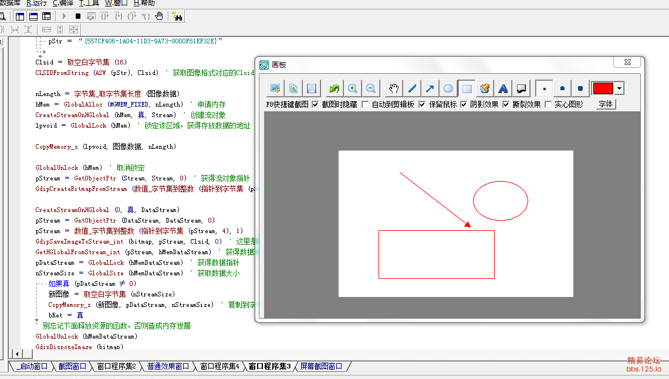Open the color picker dropdown arrow
This screenshot has width=669, height=379.
620,88
